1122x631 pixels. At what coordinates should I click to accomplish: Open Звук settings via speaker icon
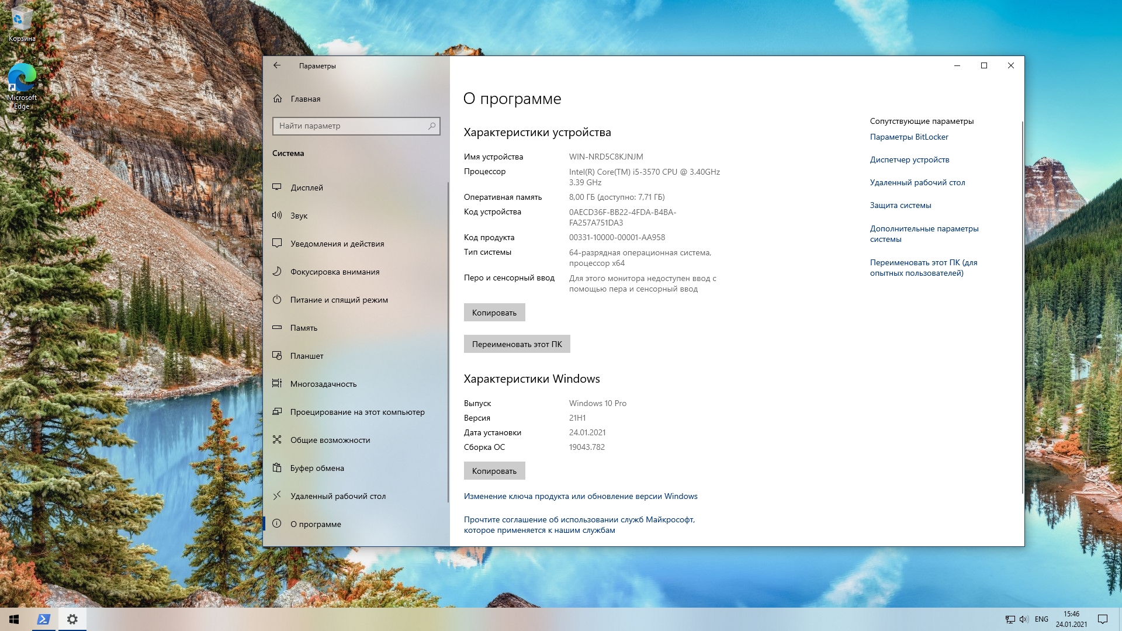click(277, 215)
